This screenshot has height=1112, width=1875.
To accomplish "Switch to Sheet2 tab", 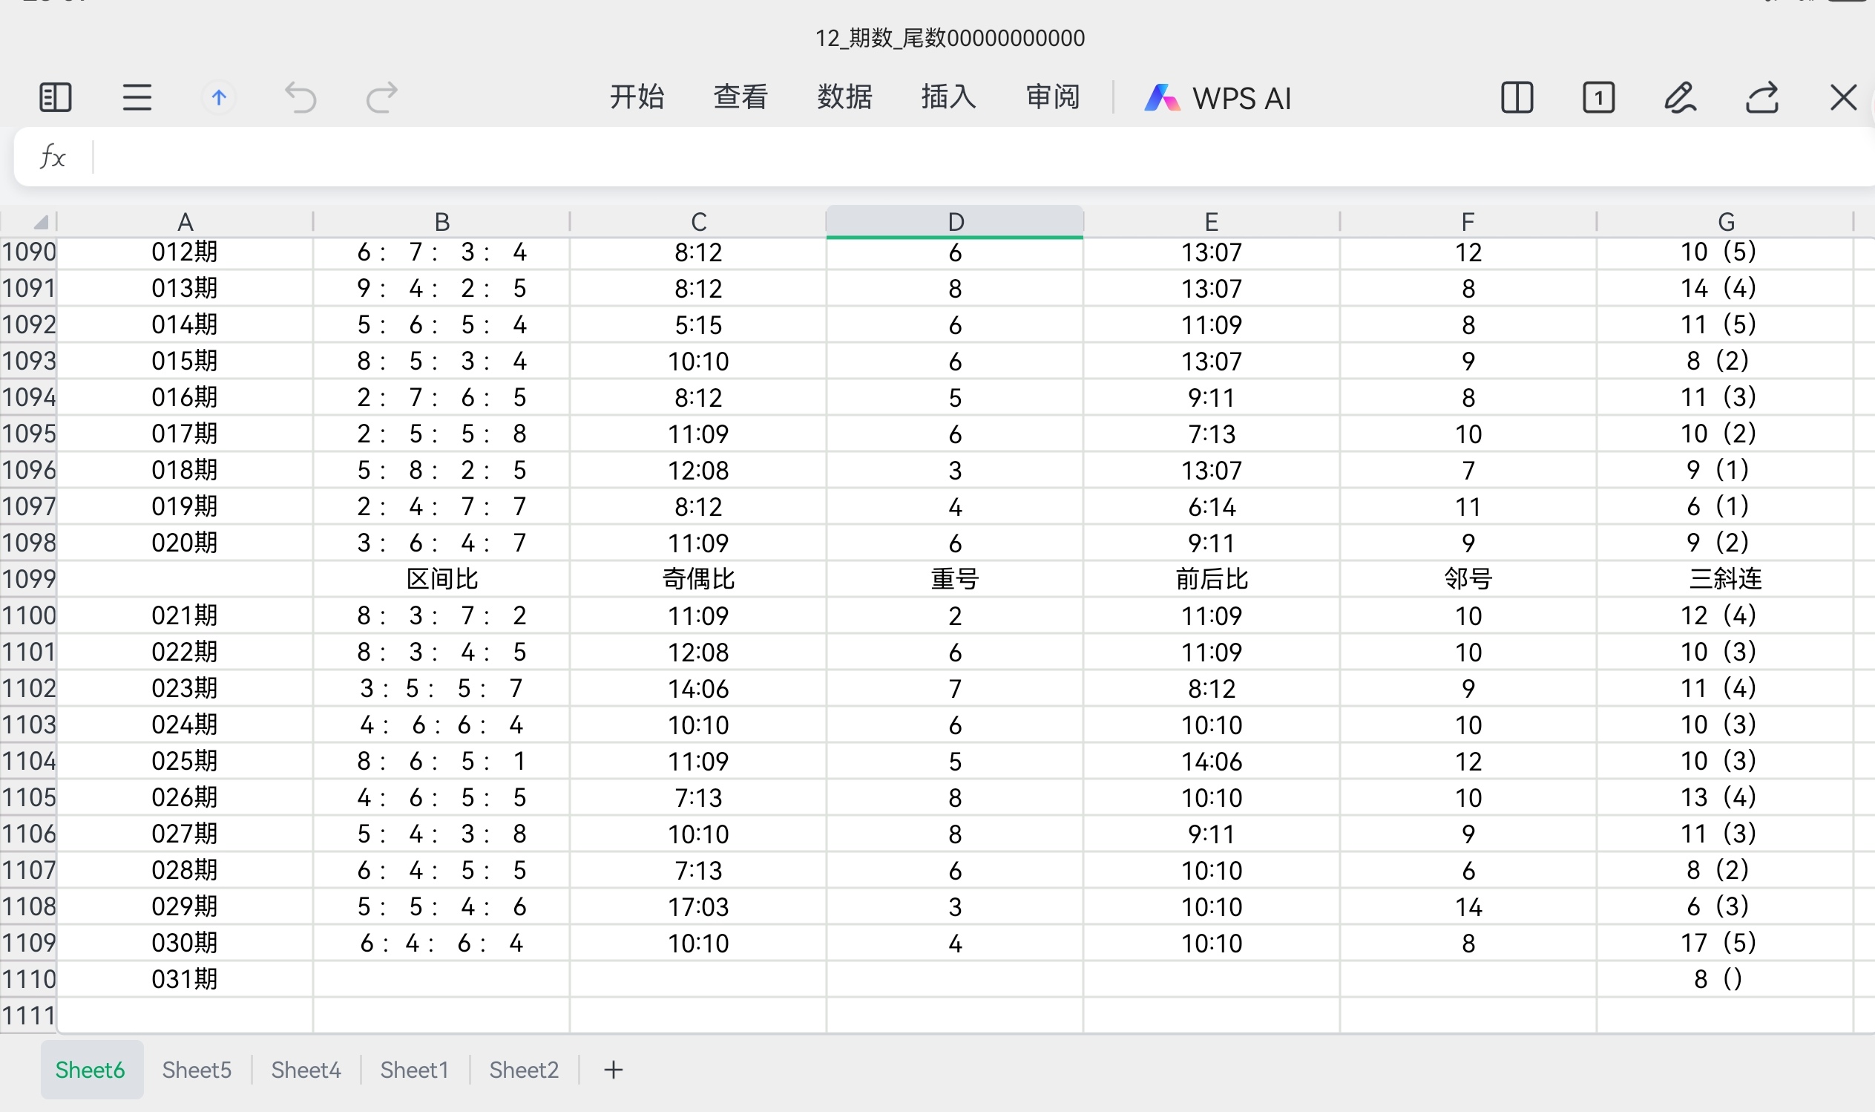I will [523, 1069].
